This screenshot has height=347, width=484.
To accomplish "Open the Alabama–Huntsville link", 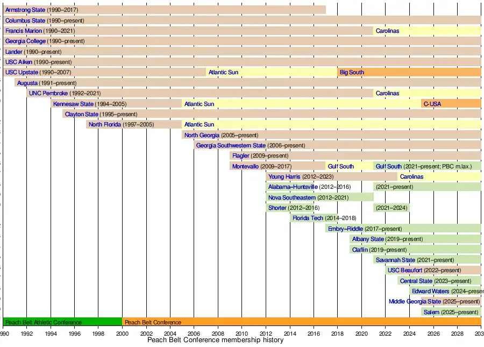I will click(x=293, y=187).
